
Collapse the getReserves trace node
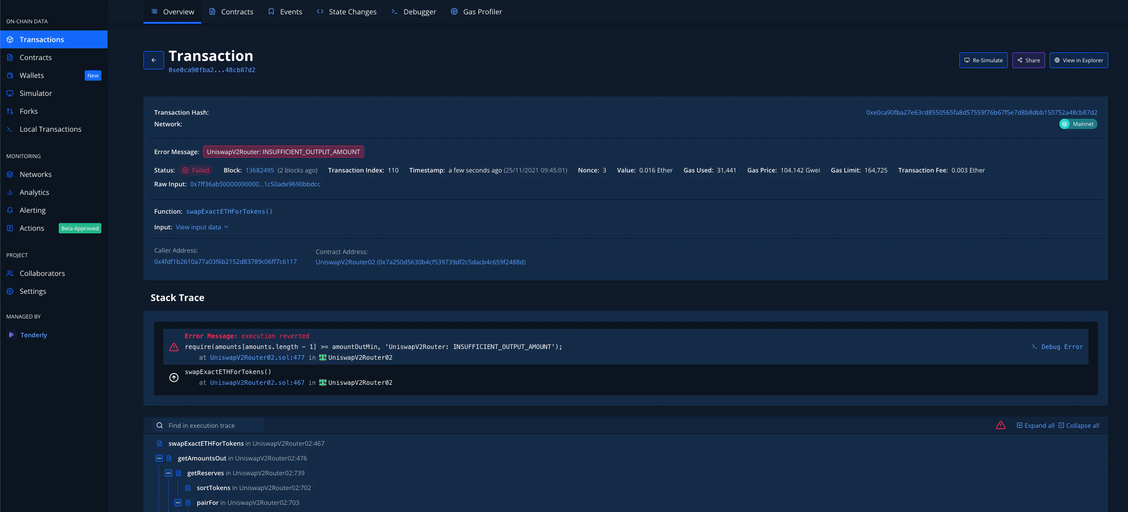click(169, 473)
